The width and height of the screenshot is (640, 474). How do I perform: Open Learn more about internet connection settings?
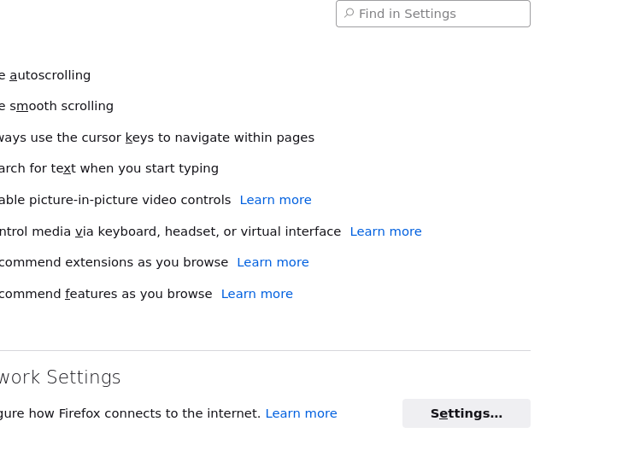tap(301, 413)
